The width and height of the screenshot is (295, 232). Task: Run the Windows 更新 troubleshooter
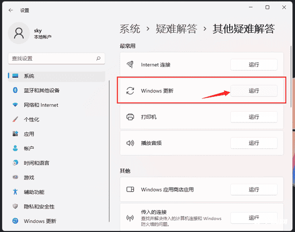[254, 91]
